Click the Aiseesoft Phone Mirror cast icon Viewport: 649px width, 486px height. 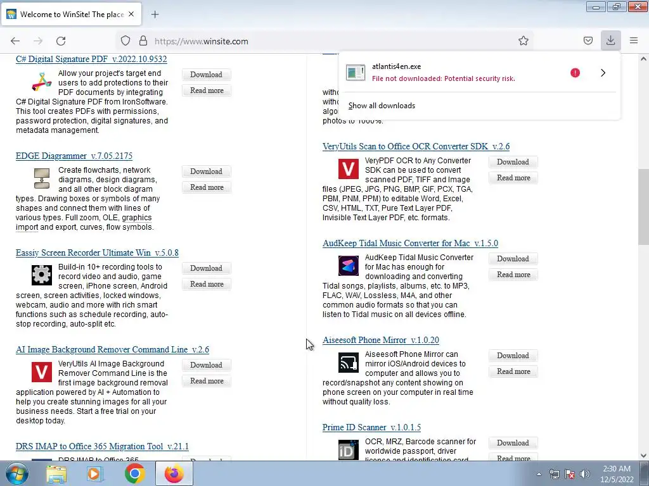point(349,363)
